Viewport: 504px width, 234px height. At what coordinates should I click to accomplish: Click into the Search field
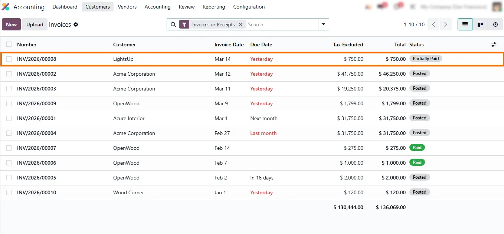point(282,24)
